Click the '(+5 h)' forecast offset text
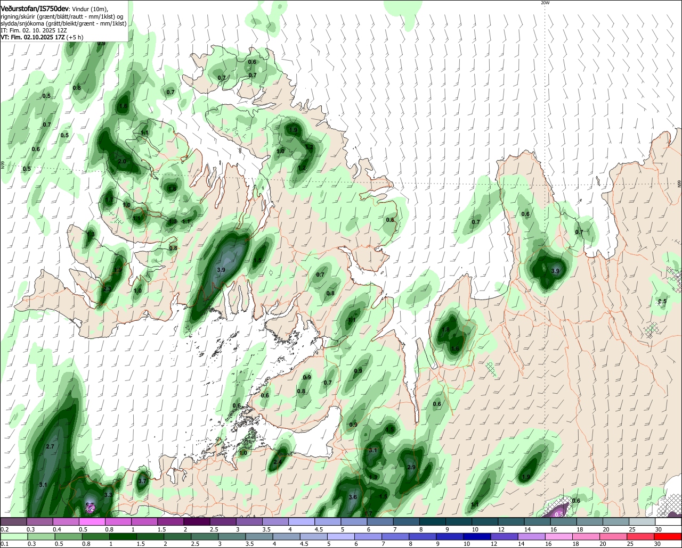The image size is (682, 548). click(x=75, y=38)
